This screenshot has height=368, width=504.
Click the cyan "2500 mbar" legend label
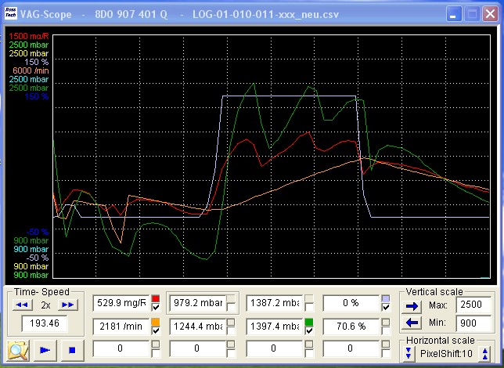pyautogui.click(x=29, y=79)
